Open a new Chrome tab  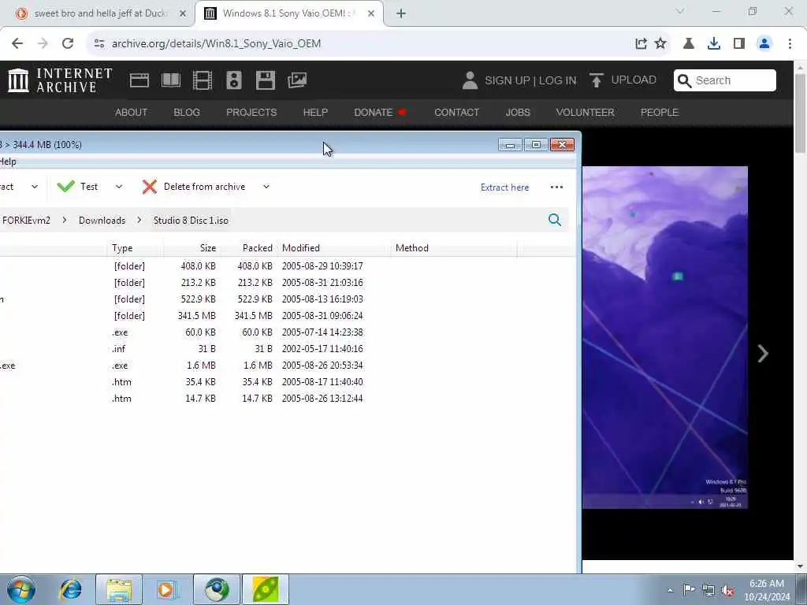(401, 14)
